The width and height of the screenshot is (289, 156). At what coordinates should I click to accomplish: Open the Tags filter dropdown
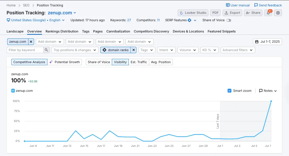pos(147,50)
